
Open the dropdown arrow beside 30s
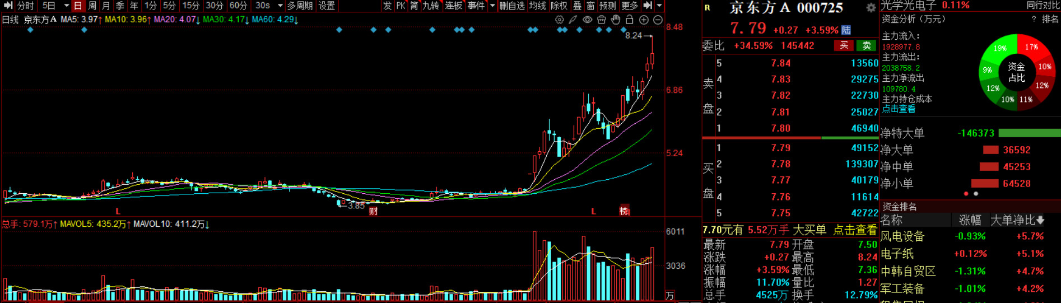pos(280,6)
